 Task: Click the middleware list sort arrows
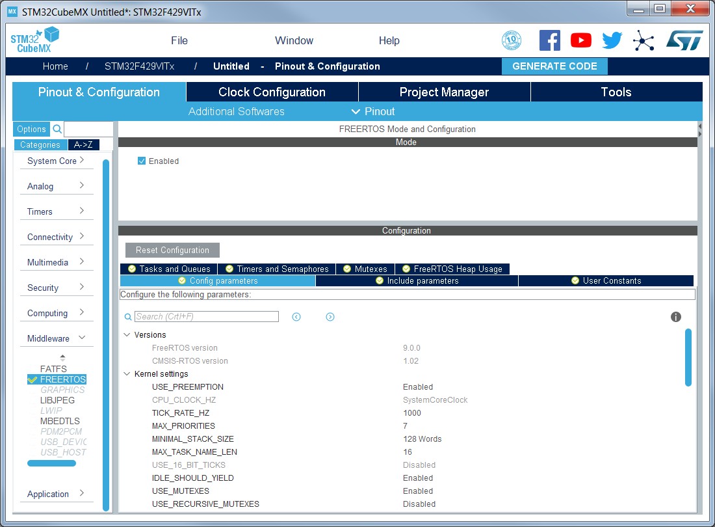click(x=62, y=357)
